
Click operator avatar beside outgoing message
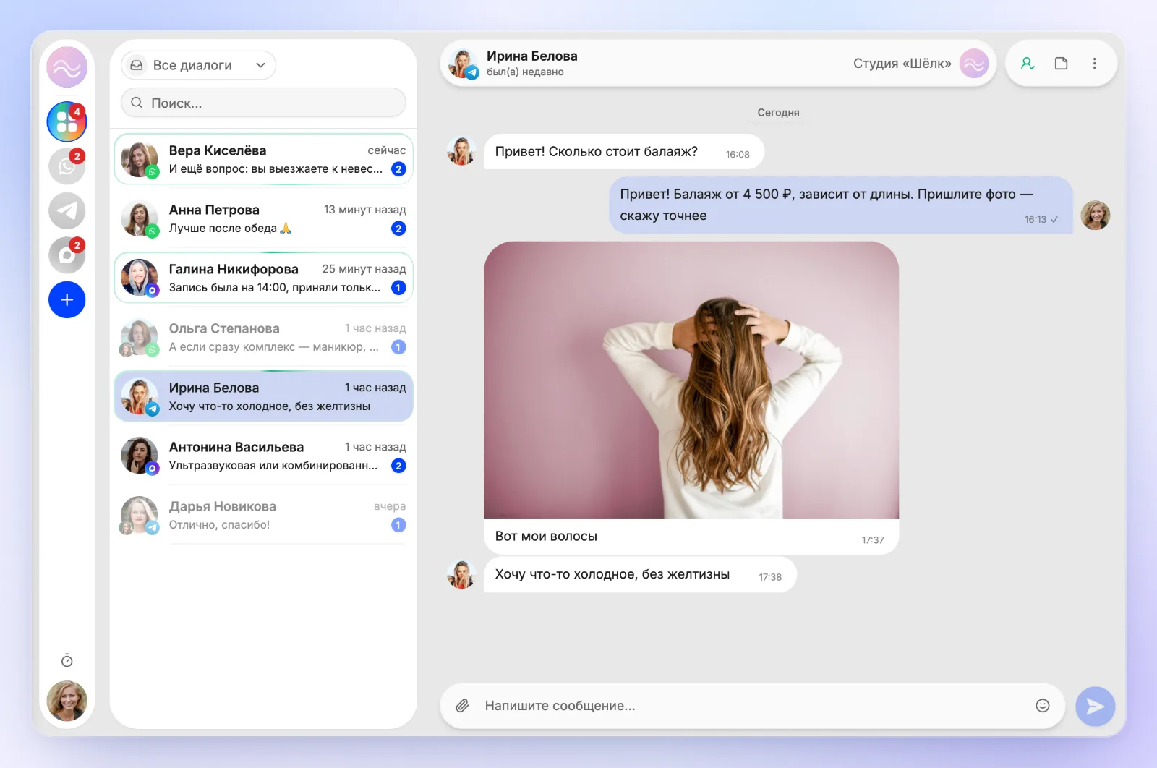coord(1095,215)
